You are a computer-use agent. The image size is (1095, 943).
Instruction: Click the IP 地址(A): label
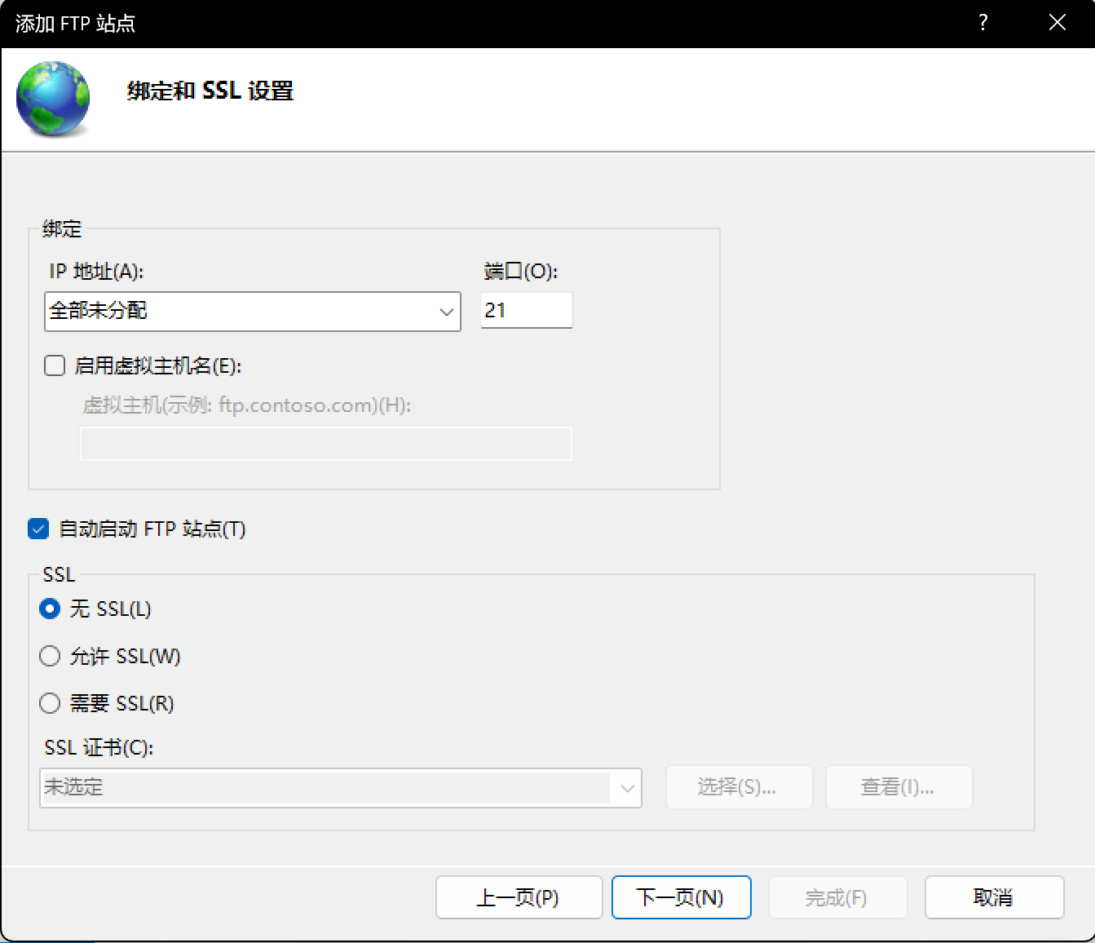click(96, 271)
